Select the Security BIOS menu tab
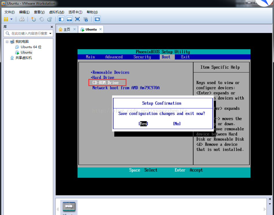The width and height of the screenshot is (274, 215). [142, 57]
